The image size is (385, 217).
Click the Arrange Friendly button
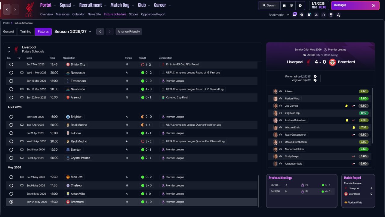point(129,32)
